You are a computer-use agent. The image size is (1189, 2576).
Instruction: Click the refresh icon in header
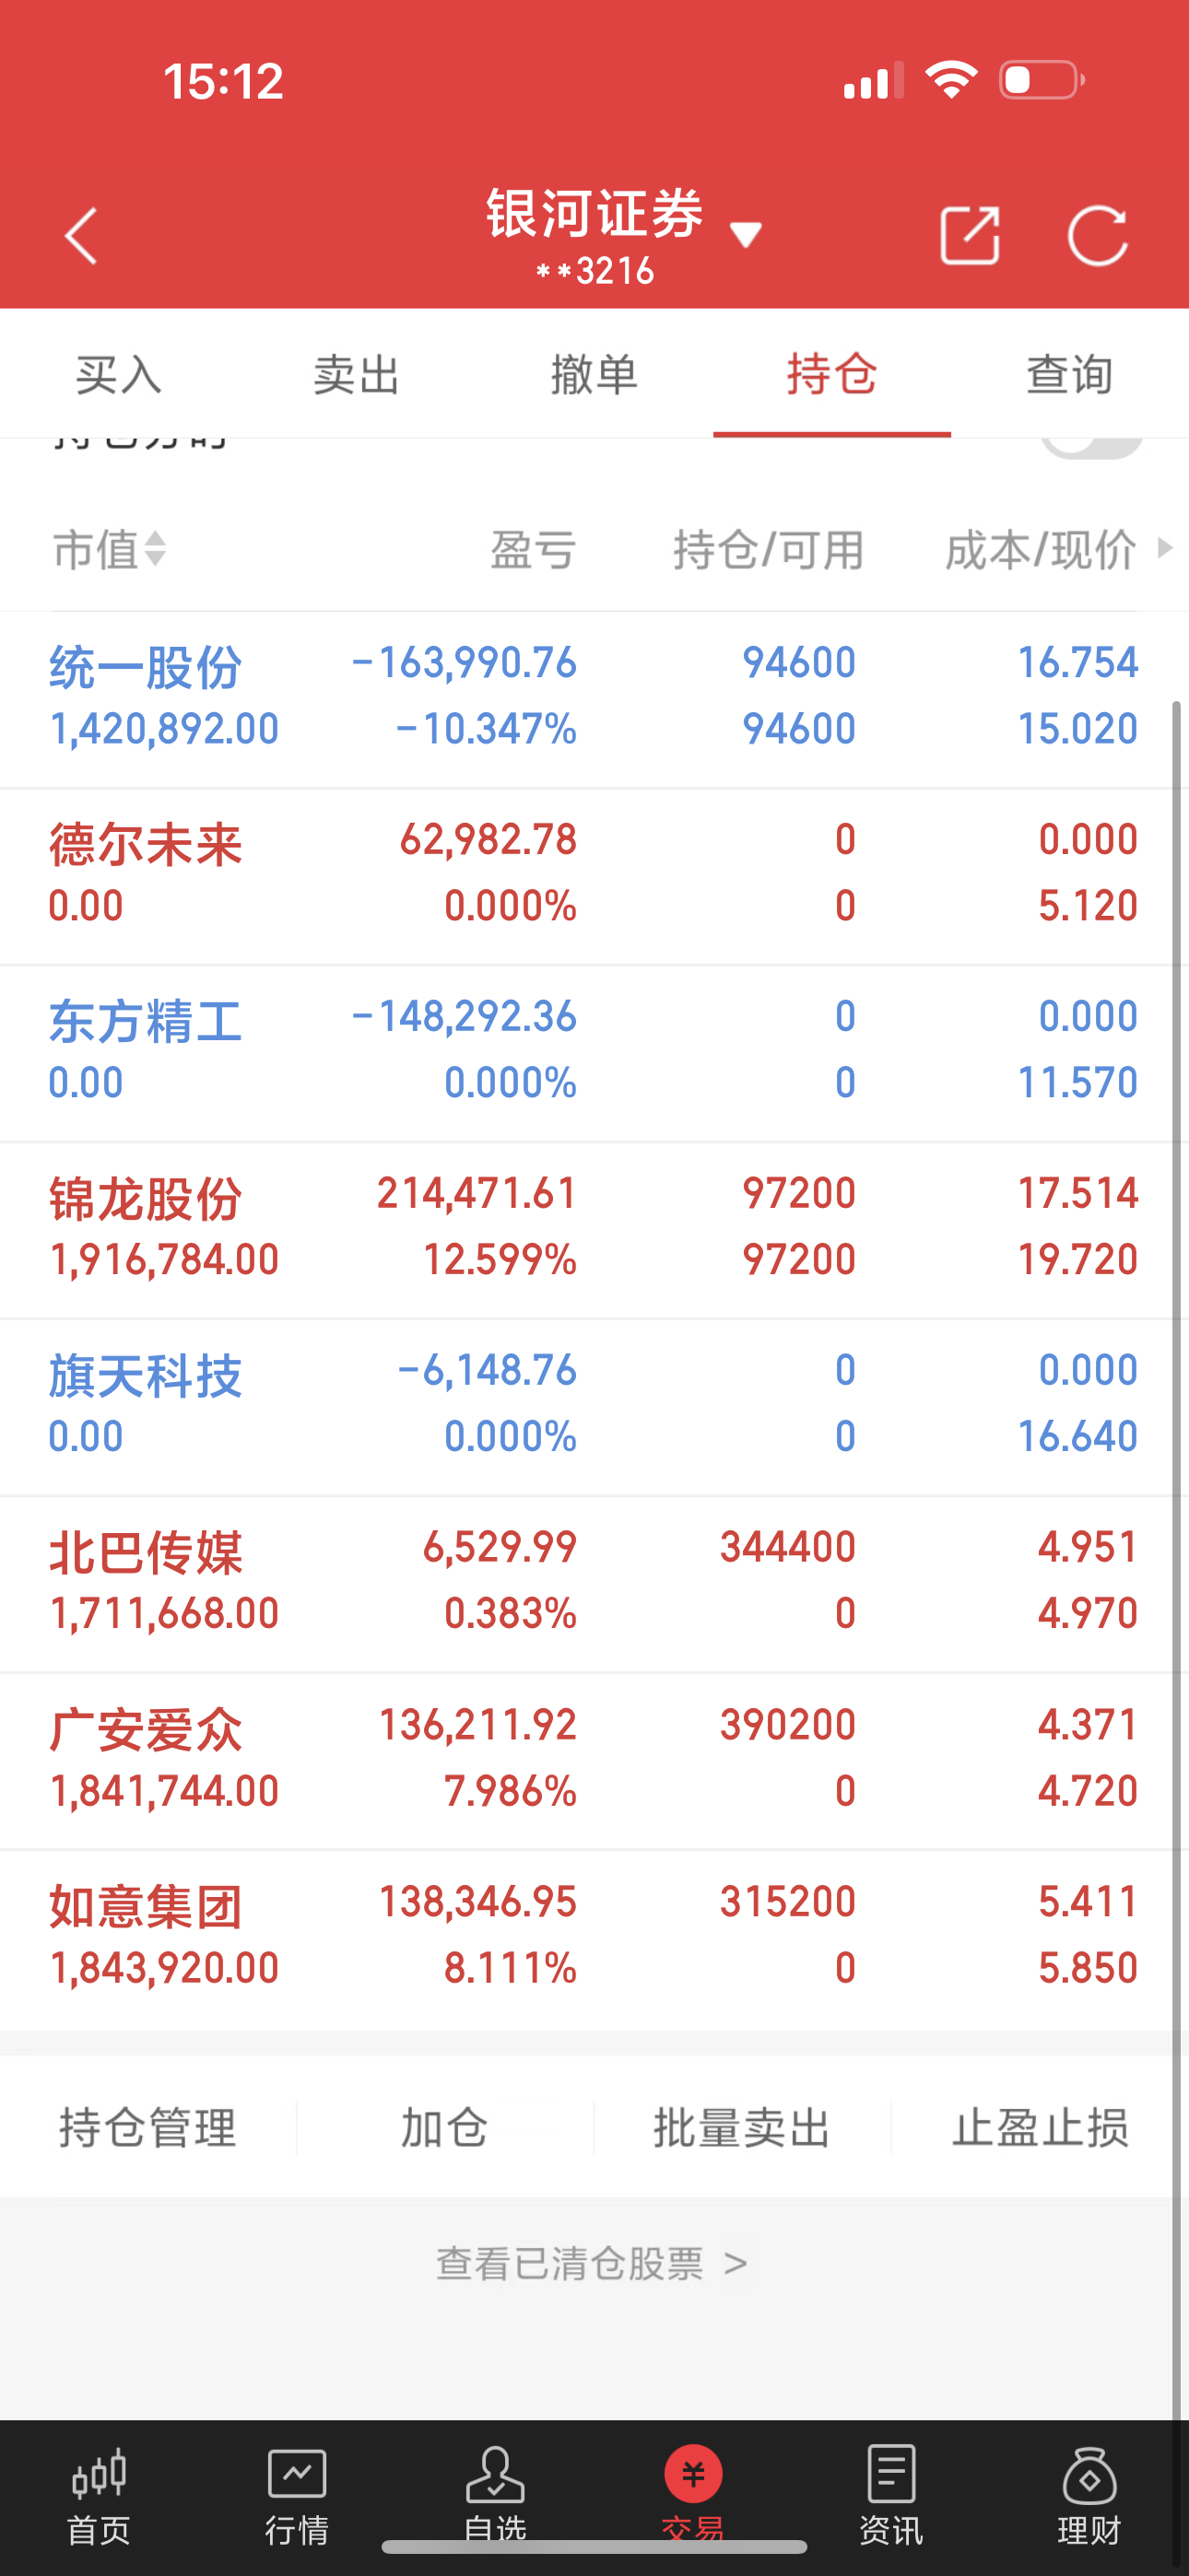coord(1098,236)
